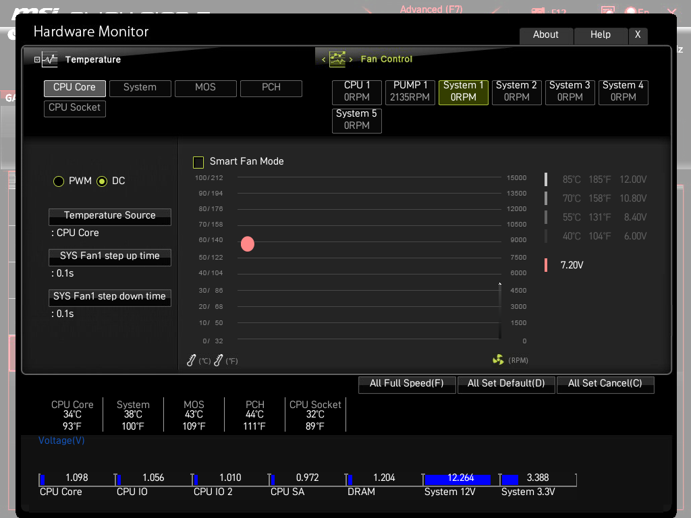
Task: Select the PWM radio button
Action: click(x=59, y=181)
